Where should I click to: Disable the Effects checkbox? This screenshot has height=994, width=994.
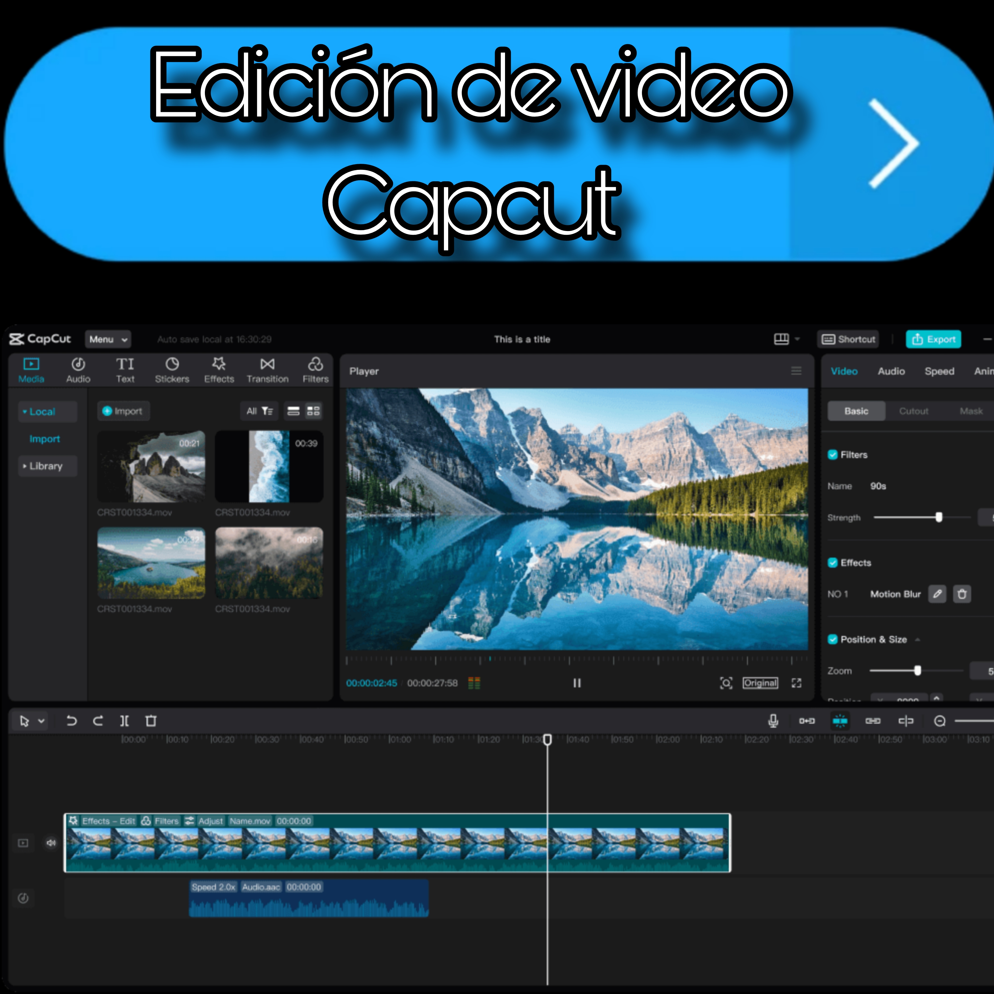click(832, 562)
